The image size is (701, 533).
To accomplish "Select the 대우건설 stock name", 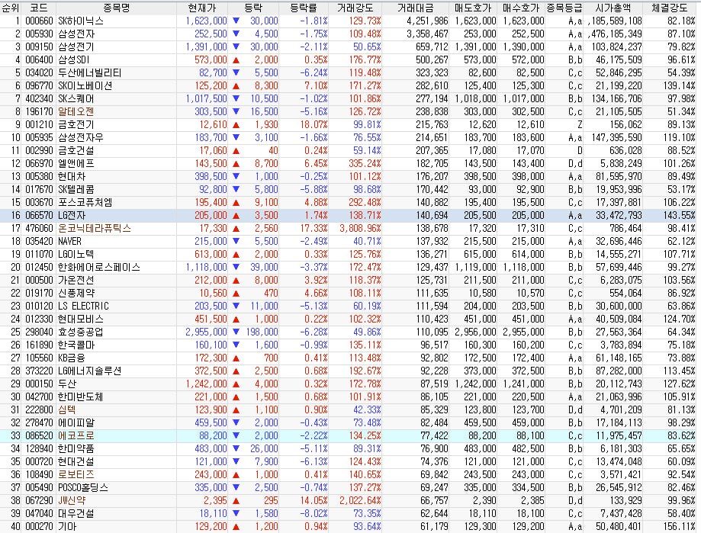I will tap(76, 513).
